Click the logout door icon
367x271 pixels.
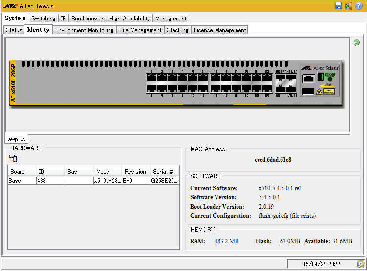pos(348,6)
